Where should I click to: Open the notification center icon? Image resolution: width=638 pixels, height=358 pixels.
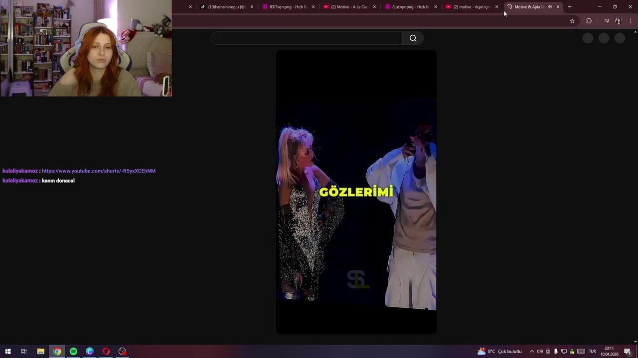[628, 352]
